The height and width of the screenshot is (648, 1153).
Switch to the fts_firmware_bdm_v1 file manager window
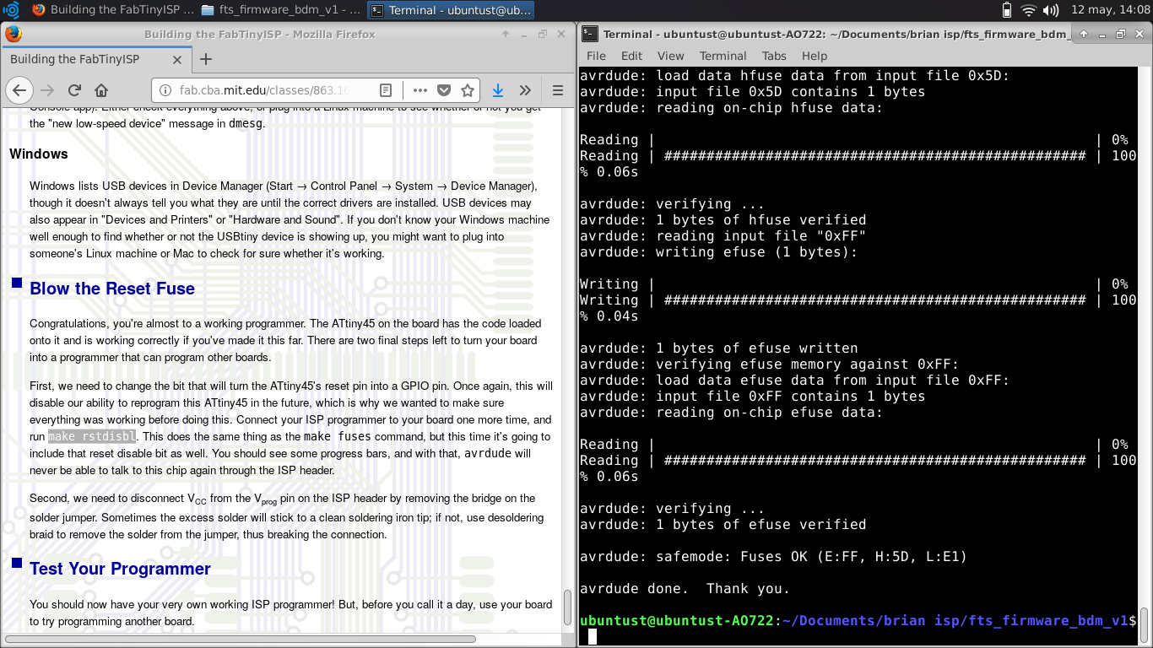point(281,10)
